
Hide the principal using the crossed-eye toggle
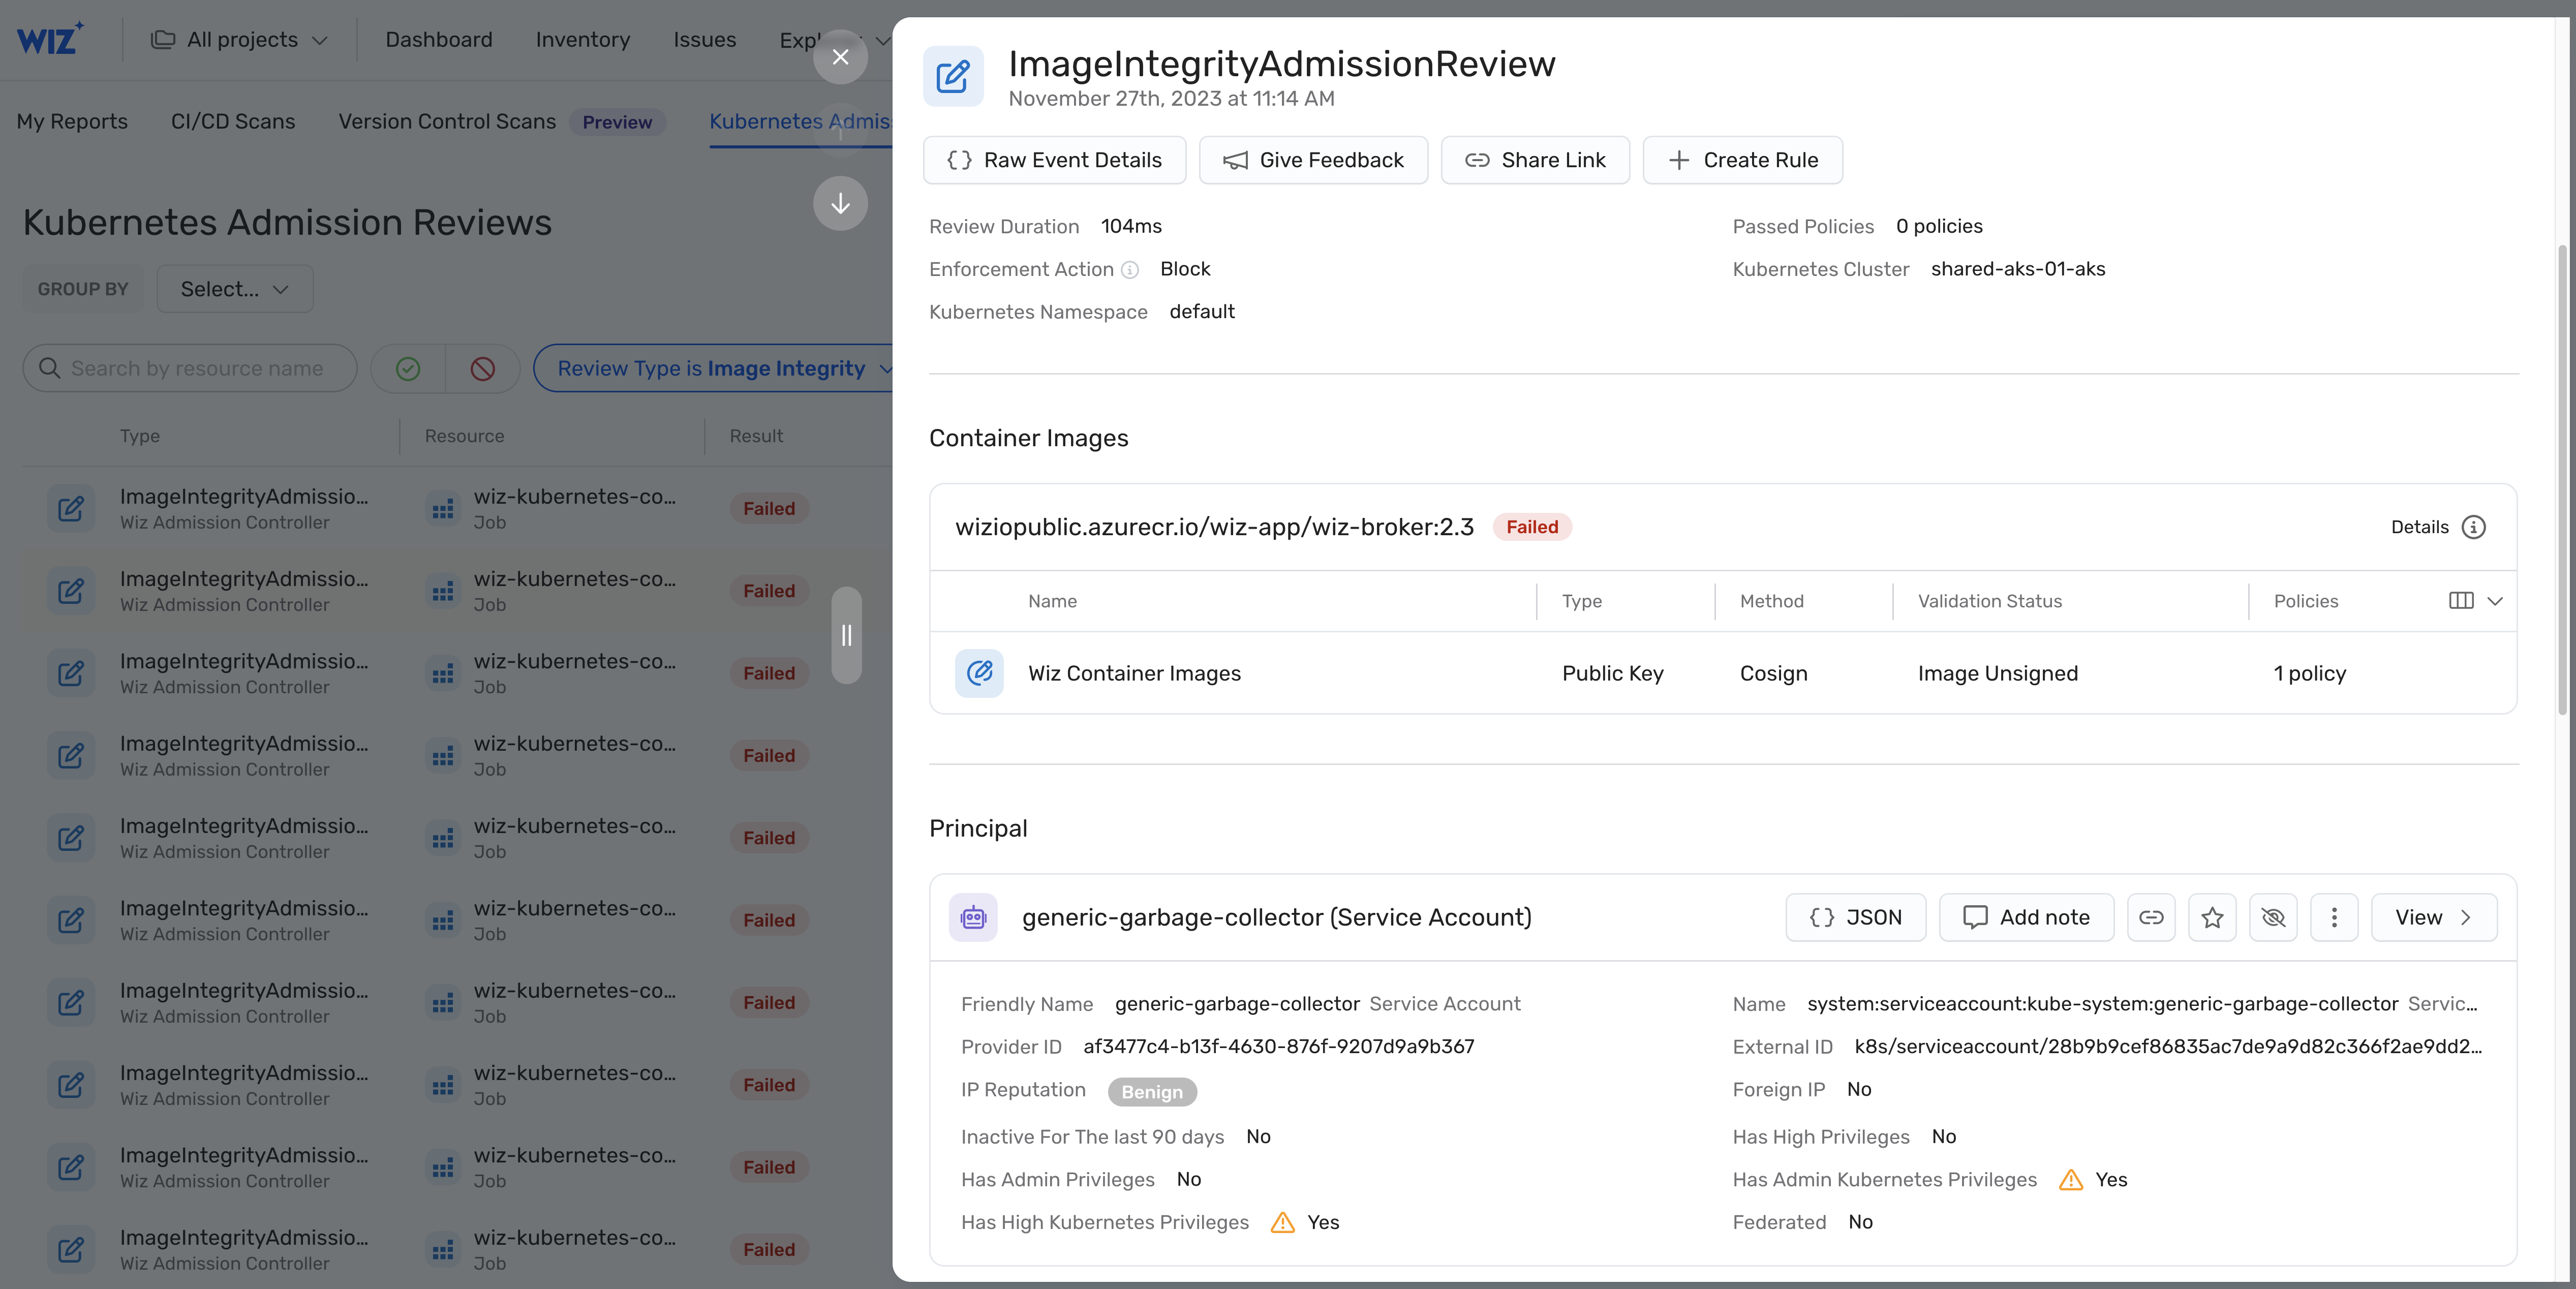click(2273, 917)
